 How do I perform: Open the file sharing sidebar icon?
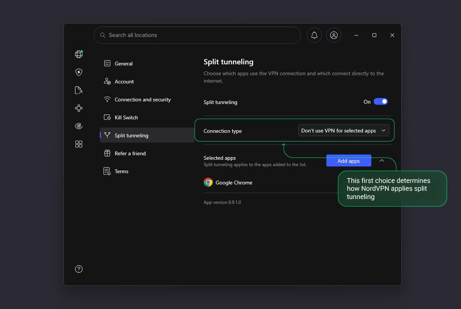click(x=78, y=90)
